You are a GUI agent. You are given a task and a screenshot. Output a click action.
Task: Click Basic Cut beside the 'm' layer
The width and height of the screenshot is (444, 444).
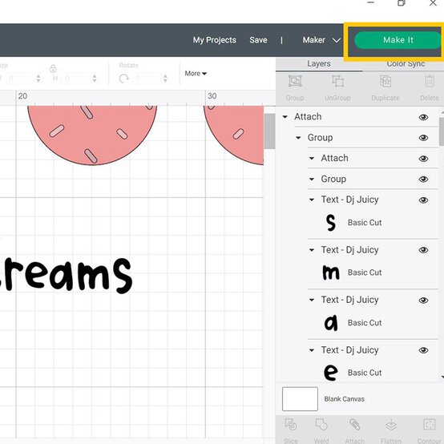click(x=365, y=272)
